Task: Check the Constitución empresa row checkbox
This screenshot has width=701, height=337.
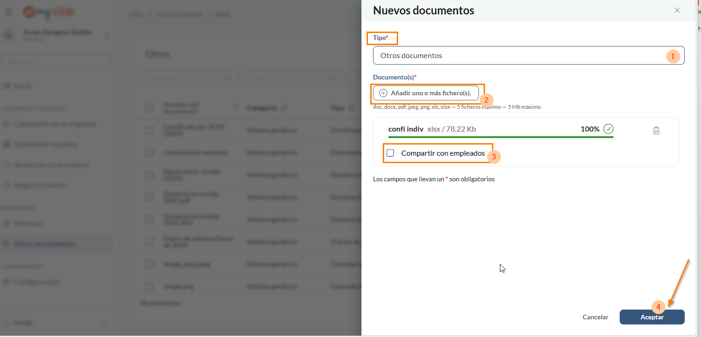Action: coord(150,152)
